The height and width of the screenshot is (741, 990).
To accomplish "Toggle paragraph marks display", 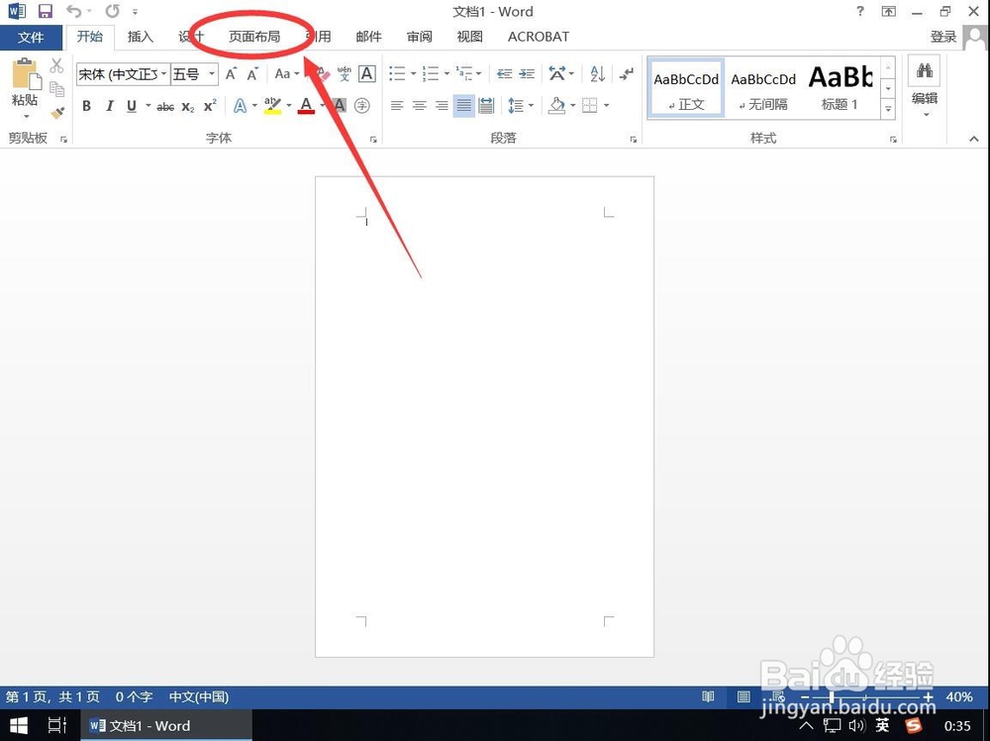I will pyautogui.click(x=626, y=73).
